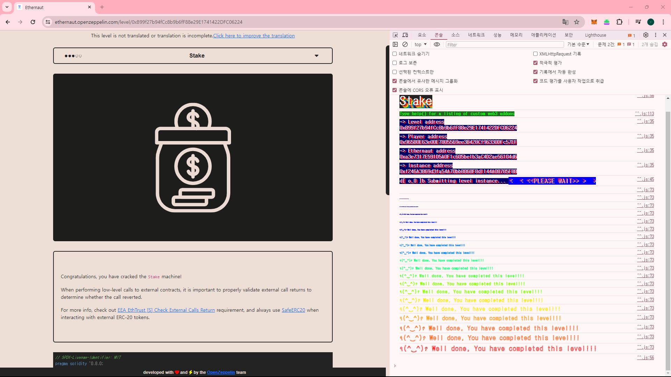
Task: Enable XMLHttpRequest 기록 checkbox
Action: pos(535,54)
